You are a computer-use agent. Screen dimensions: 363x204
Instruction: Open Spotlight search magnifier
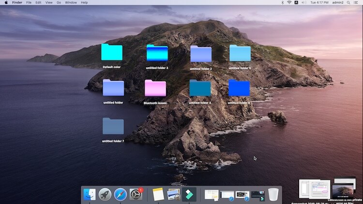(348, 2)
